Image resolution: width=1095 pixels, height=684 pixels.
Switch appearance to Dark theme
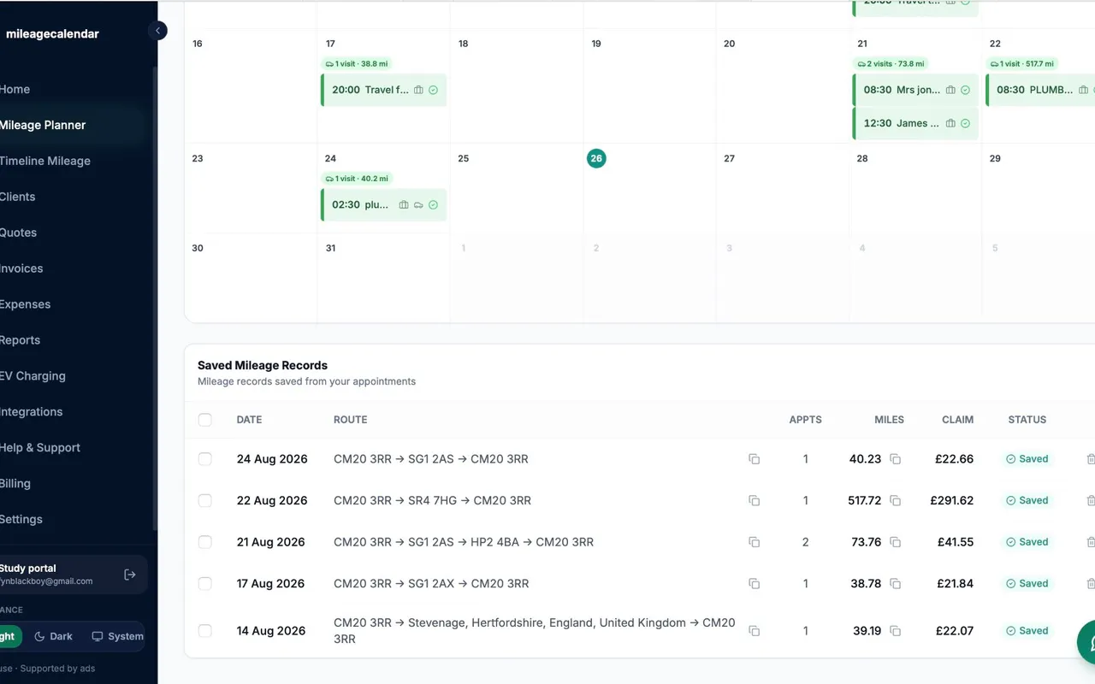click(53, 637)
